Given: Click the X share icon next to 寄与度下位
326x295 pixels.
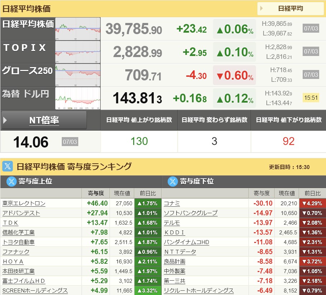Looking at the screenshot, I should tap(173, 182).
